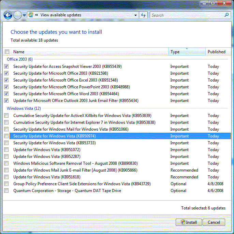Check Malicious Software Removal Tool box
The image size is (234, 234).
6,163
